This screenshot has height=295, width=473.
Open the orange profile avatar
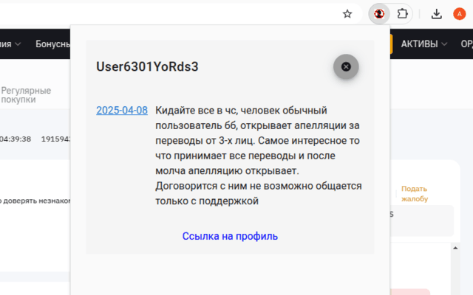coord(460,14)
